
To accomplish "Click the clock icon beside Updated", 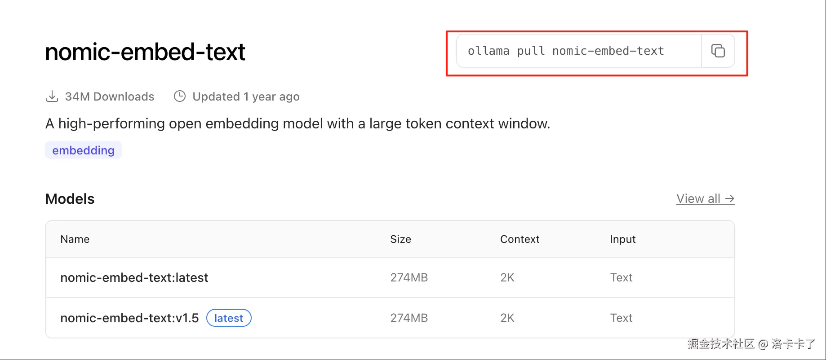I will [180, 97].
